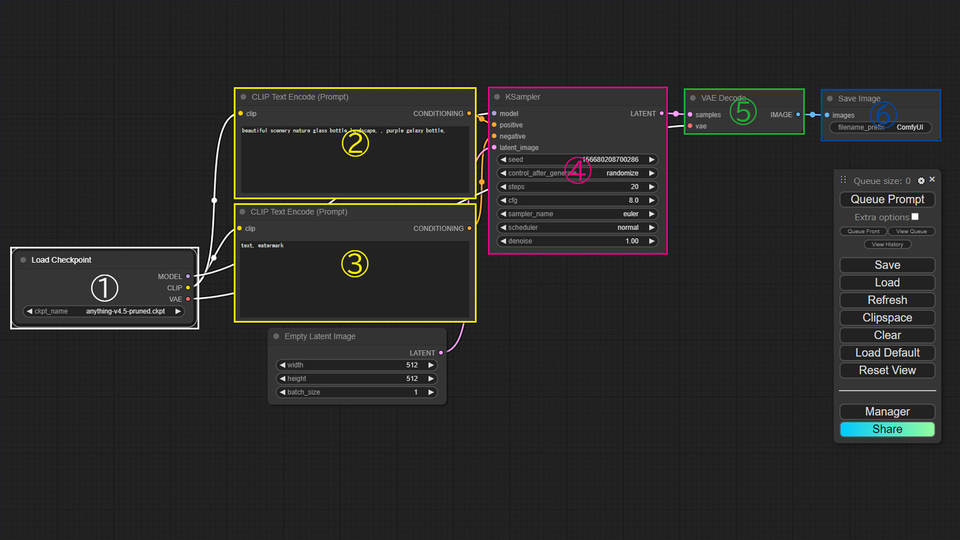Screen dimensions: 960x540
Task: Select next checkpoint with ckpt_name right arrow
Action: tap(178, 311)
